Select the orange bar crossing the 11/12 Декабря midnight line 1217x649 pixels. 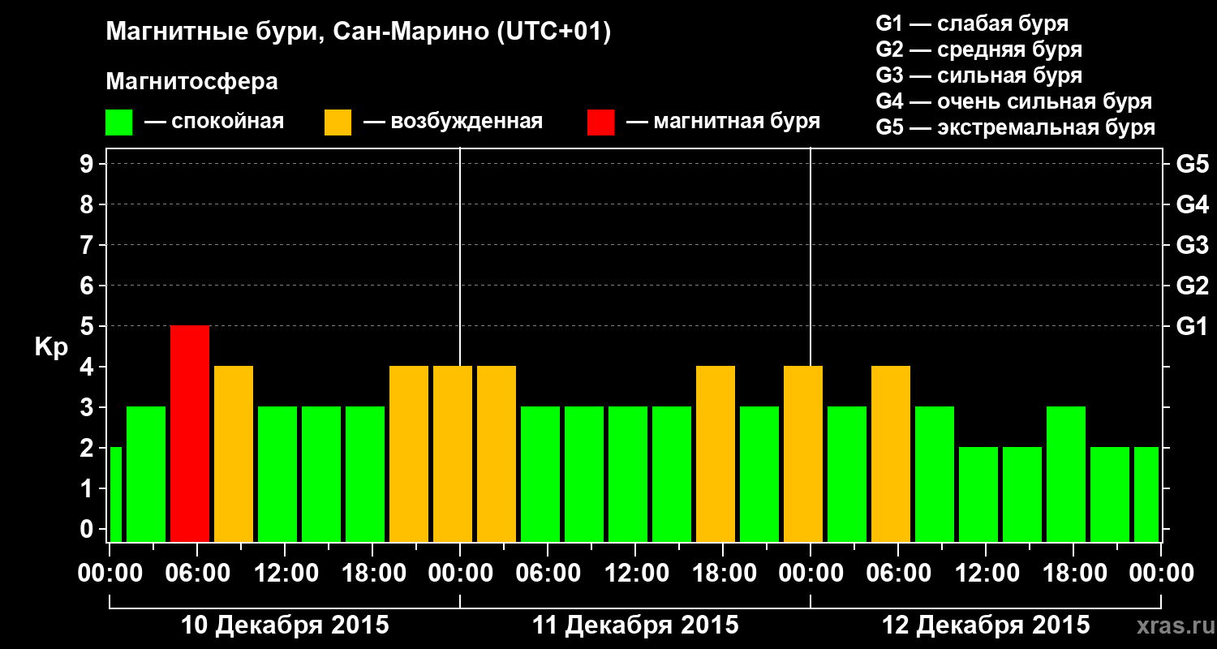(803, 454)
